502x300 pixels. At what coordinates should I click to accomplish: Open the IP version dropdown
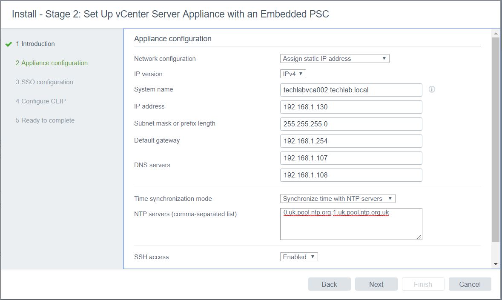click(293, 74)
